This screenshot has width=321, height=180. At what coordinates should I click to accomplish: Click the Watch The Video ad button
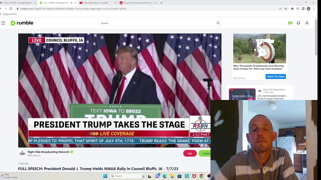coord(276,76)
